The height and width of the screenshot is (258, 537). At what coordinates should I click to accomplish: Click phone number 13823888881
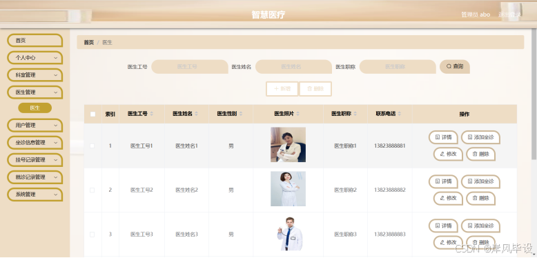(390, 146)
